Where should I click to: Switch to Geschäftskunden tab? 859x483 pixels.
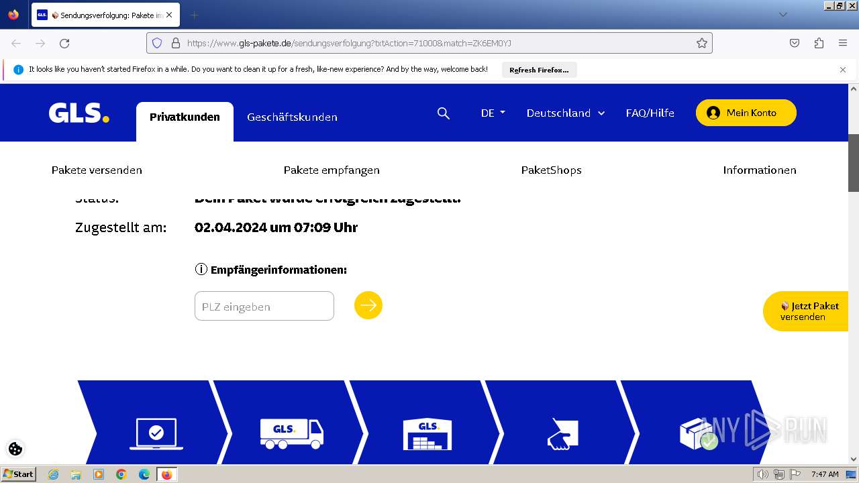[292, 117]
